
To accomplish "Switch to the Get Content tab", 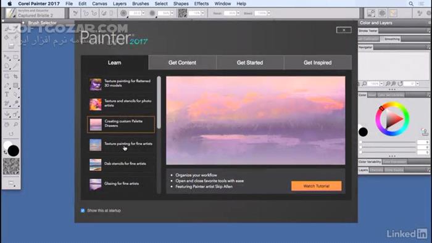I will 182,62.
